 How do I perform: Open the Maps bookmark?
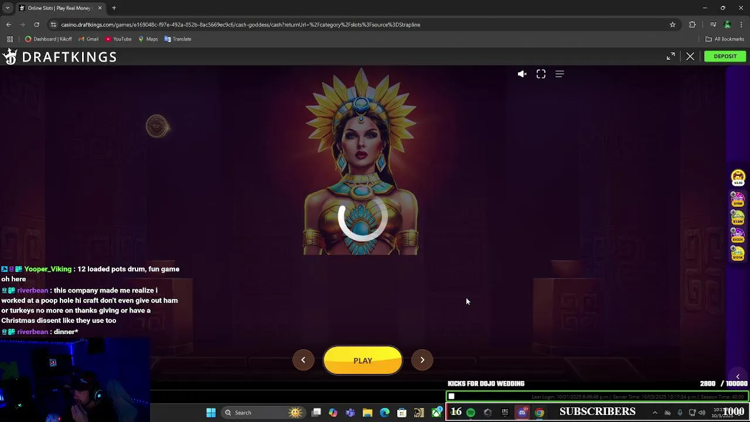point(148,39)
